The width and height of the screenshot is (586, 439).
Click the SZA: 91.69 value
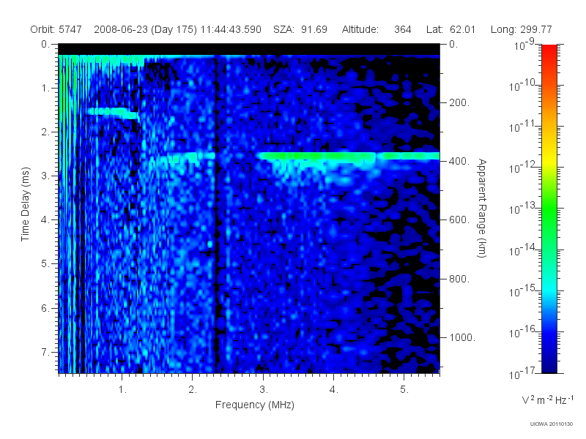300,29
